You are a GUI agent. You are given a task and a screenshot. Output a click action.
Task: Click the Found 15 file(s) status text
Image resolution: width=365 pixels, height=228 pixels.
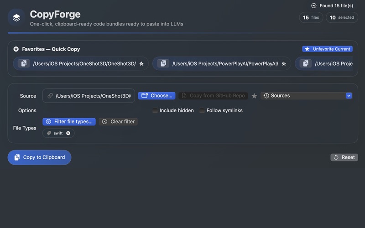[336, 5]
